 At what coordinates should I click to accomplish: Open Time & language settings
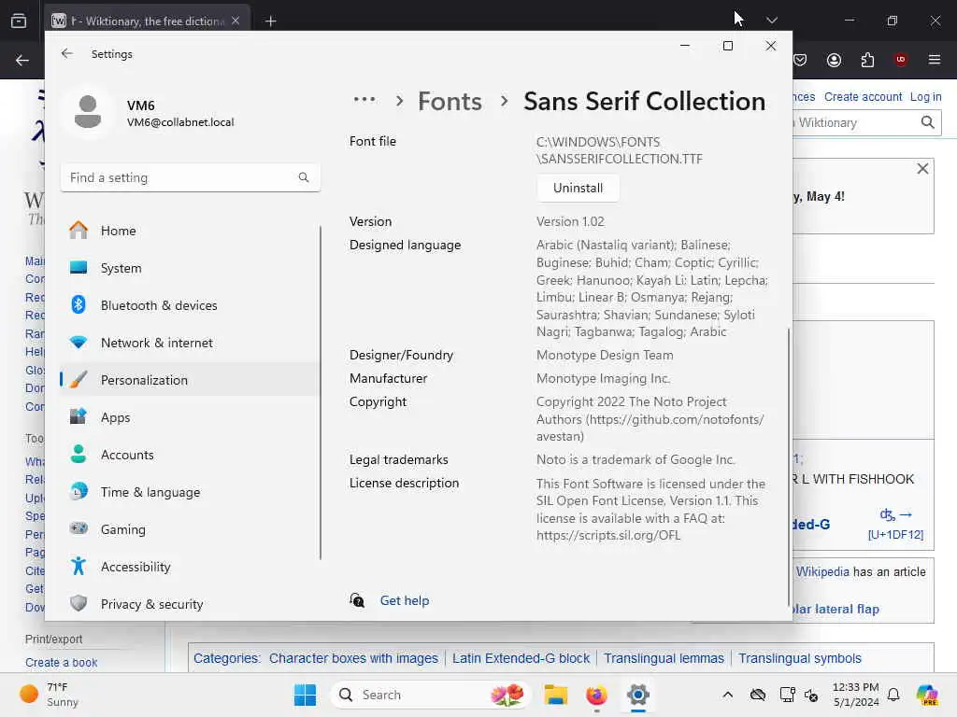click(x=190, y=492)
